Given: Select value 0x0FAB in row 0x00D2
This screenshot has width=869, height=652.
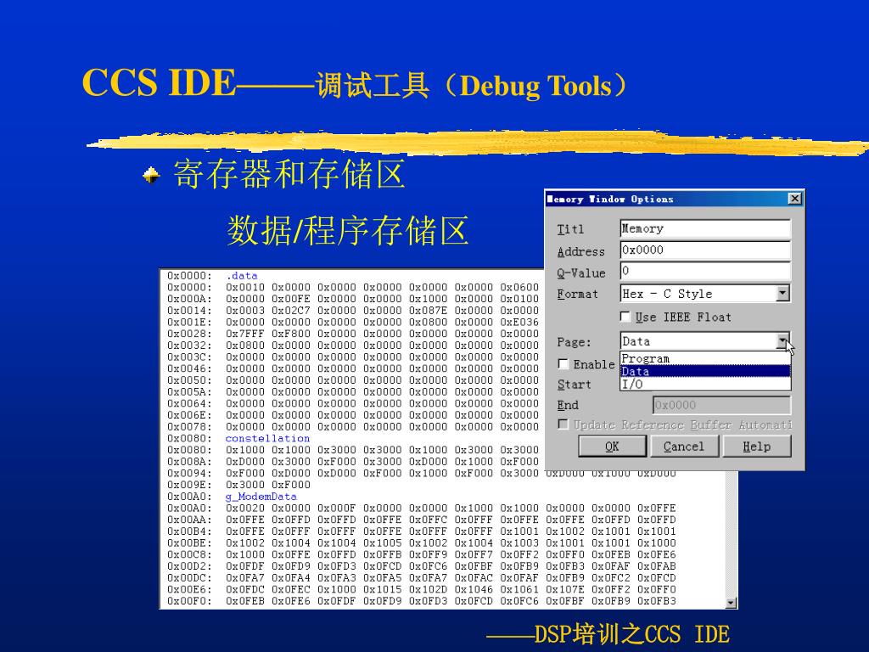Looking at the screenshot, I should click(657, 566).
